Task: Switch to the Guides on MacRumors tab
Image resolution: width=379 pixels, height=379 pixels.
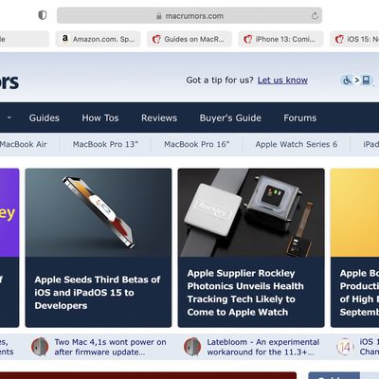Action: click(189, 39)
